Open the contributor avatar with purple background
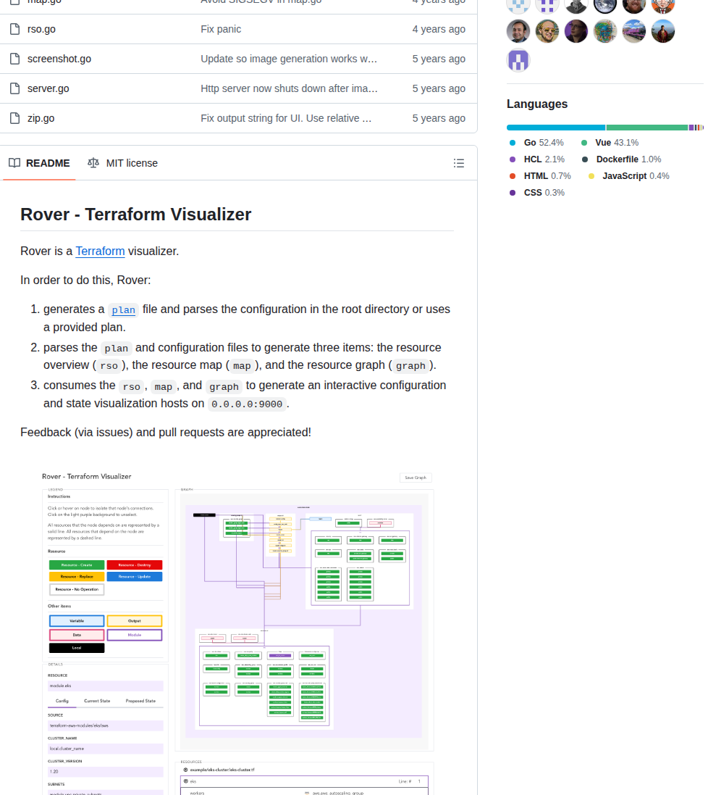 [576, 31]
